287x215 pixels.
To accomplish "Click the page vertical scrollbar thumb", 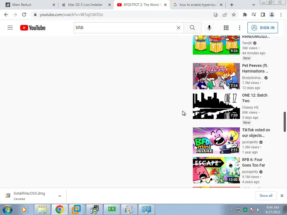I will tap(285, 121).
